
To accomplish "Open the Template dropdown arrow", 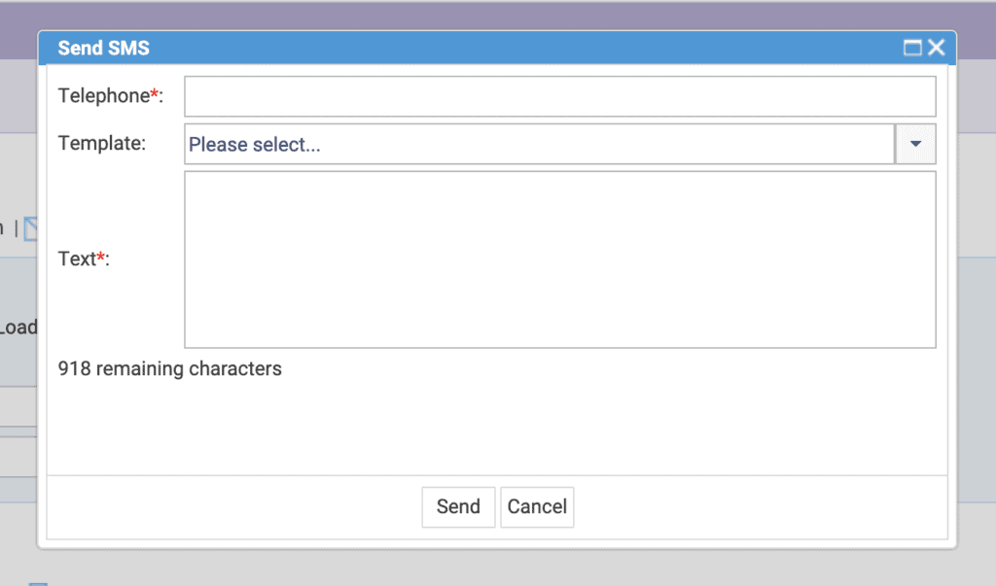I will coord(915,144).
